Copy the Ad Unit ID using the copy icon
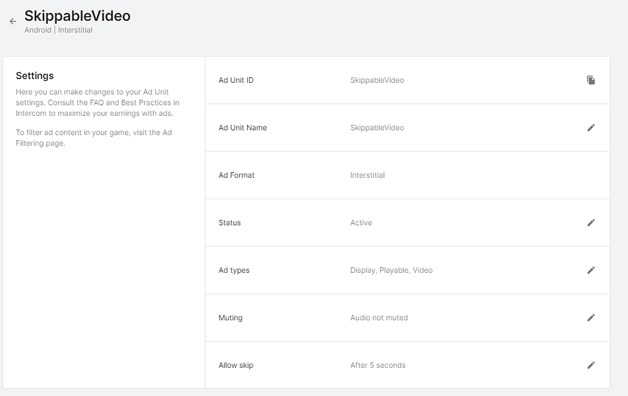The width and height of the screenshot is (628, 396). point(591,80)
